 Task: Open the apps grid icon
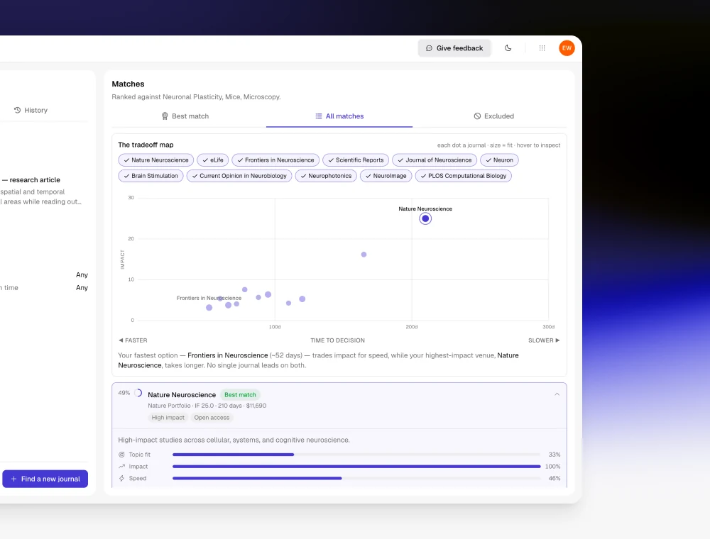[542, 48]
